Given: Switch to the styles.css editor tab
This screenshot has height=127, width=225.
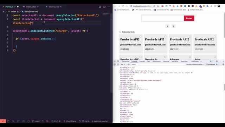Looking at the screenshot, I should pyautogui.click(x=54, y=7).
